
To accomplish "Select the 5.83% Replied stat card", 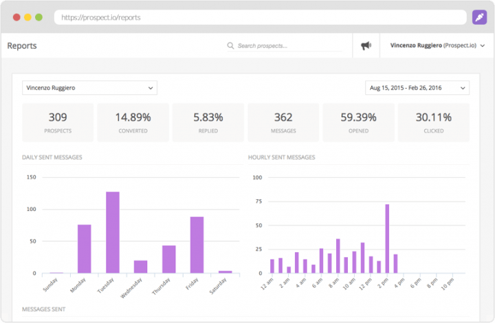I will coord(208,122).
